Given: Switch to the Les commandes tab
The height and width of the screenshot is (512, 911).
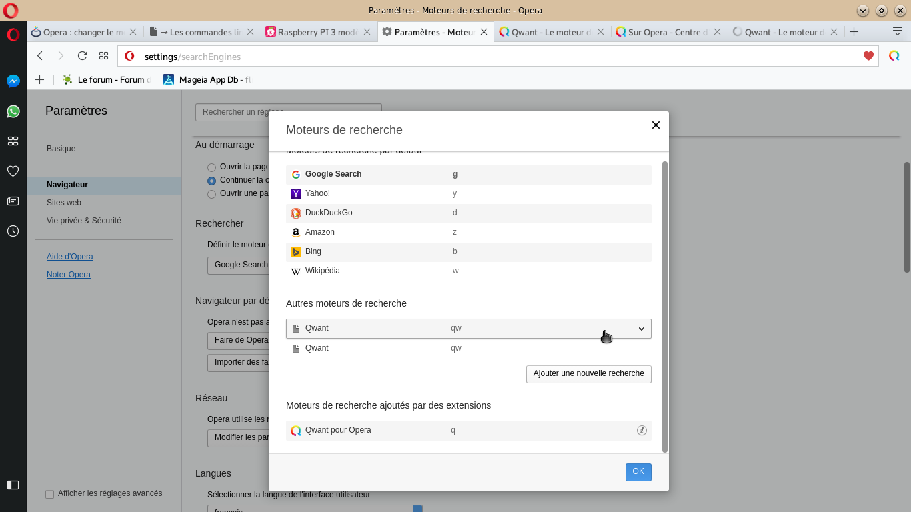Looking at the screenshot, I should [x=201, y=31].
